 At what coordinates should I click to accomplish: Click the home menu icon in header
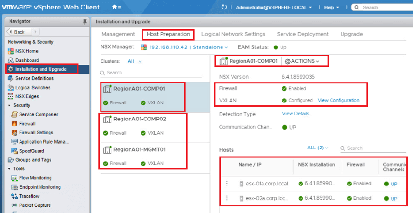[117, 7]
